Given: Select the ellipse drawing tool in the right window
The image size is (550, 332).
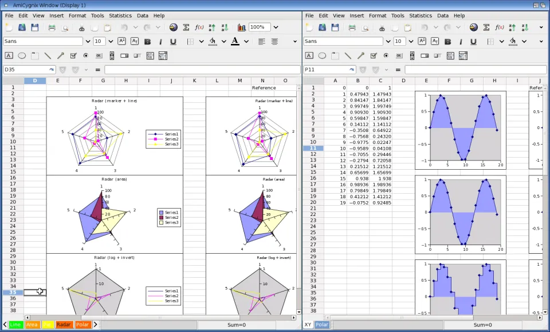Looking at the screenshot, I should click(322, 55).
